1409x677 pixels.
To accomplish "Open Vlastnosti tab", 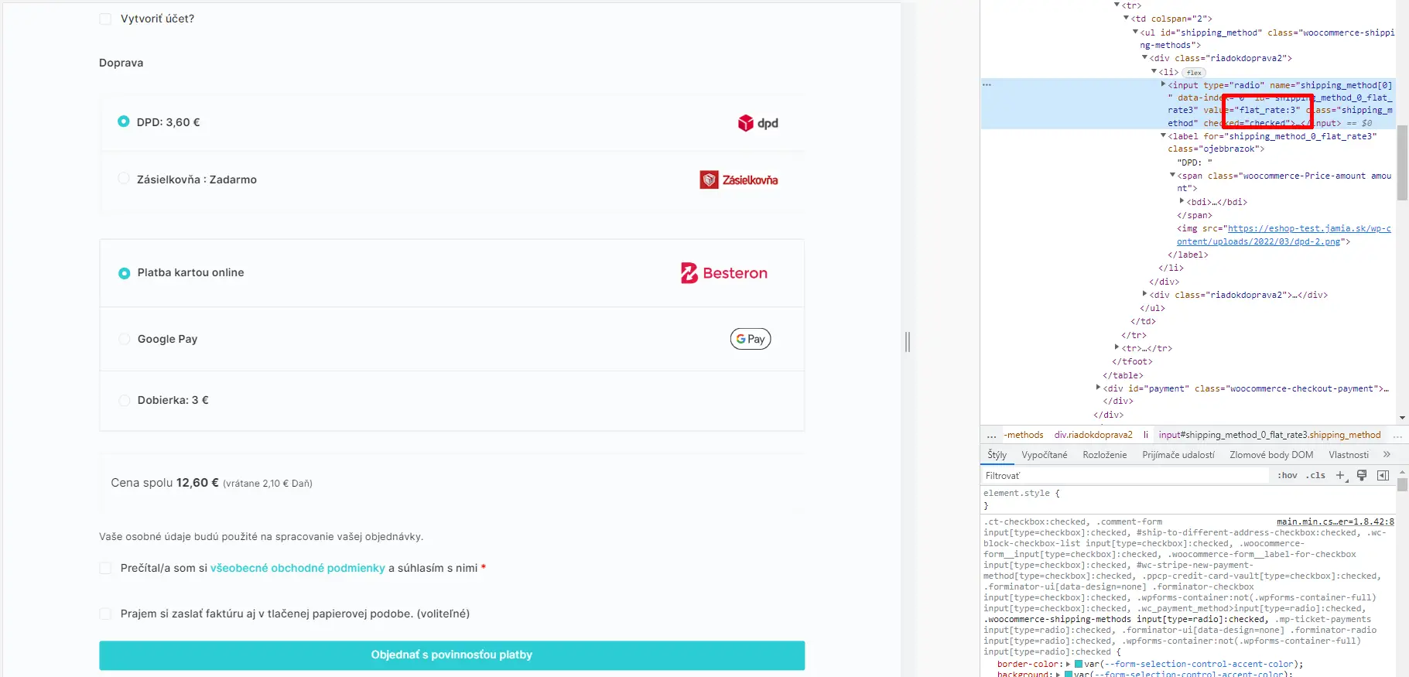I will click(1349, 455).
